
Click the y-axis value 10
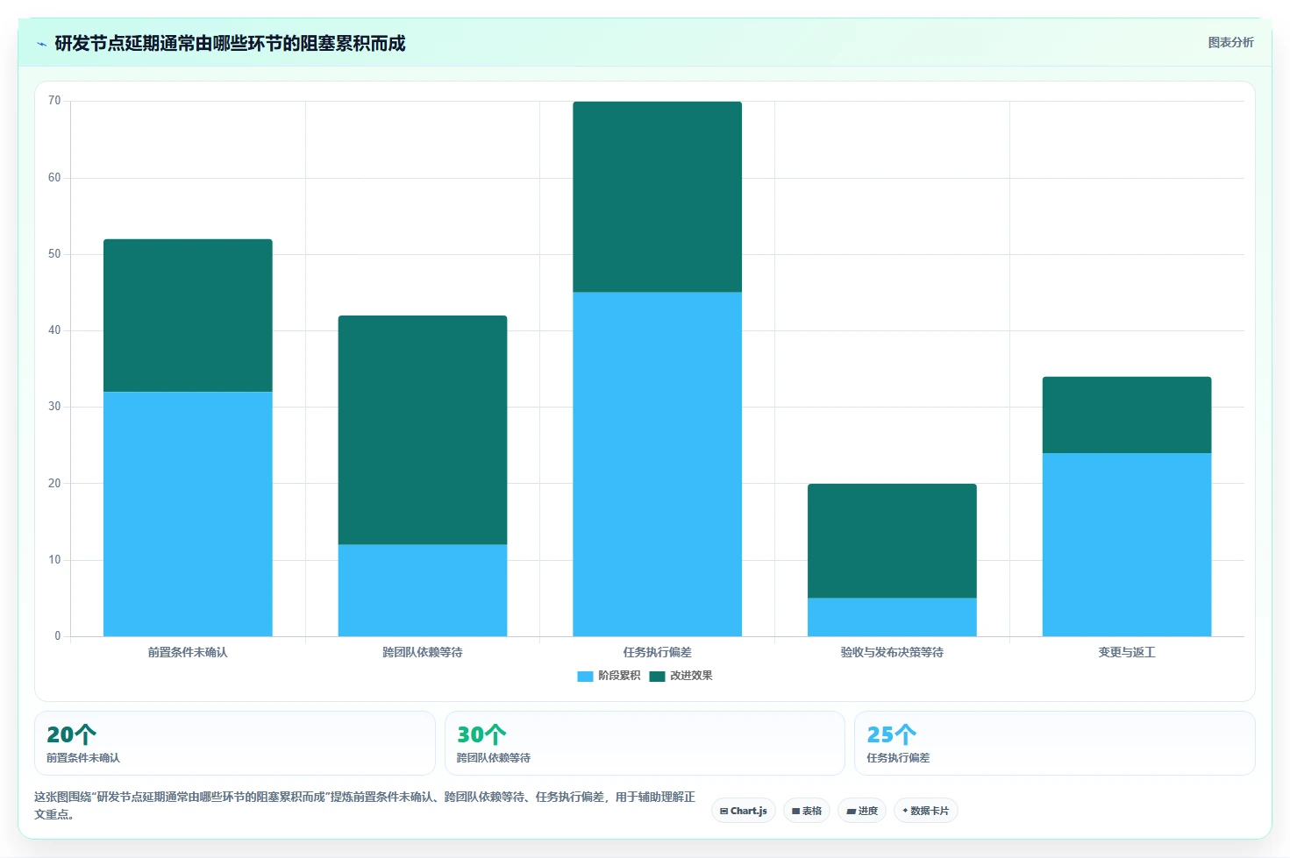click(x=54, y=560)
